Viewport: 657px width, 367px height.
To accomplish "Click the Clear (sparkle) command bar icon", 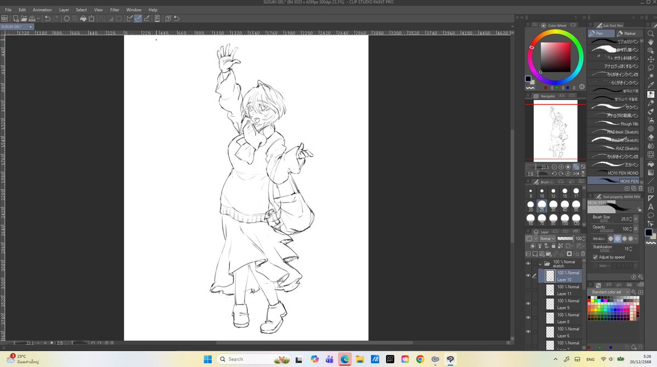I will tap(67, 19).
